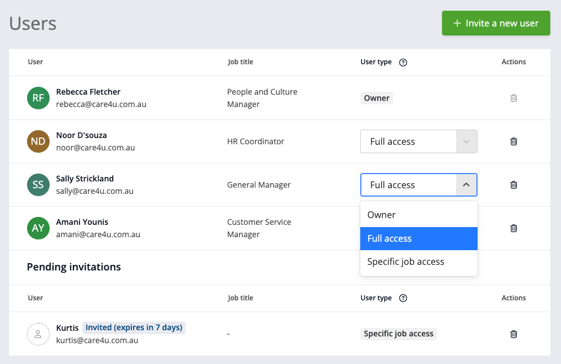Click User type help icon in top table
The image size is (561, 364).
click(403, 63)
